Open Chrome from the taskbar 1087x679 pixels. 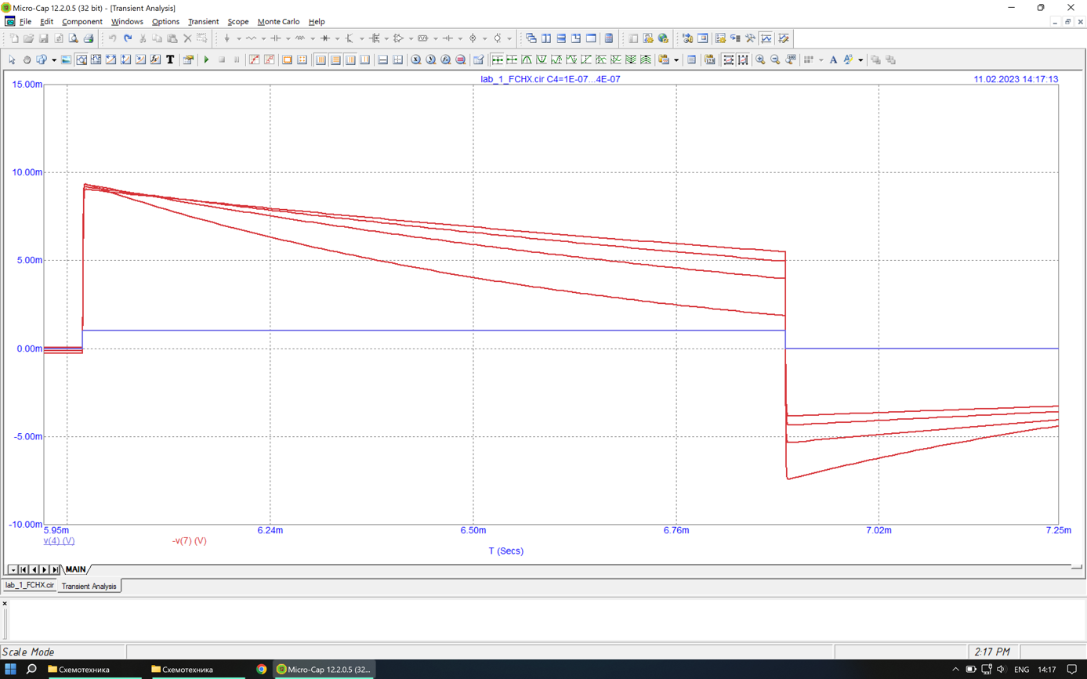pyautogui.click(x=261, y=670)
